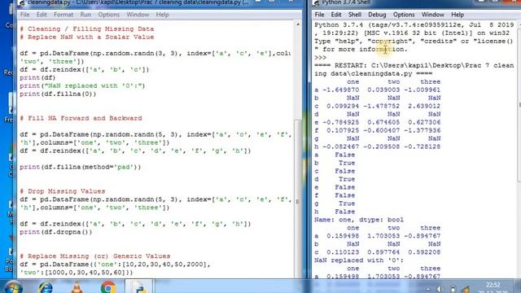Click comment '# Replace NaN with a Scalar Value'

point(87,37)
